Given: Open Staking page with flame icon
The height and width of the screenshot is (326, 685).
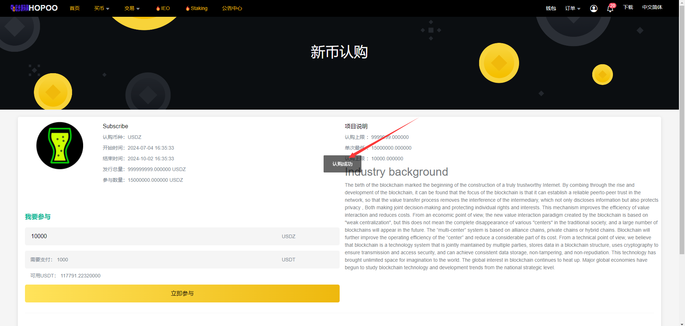Looking at the screenshot, I should click(197, 8).
